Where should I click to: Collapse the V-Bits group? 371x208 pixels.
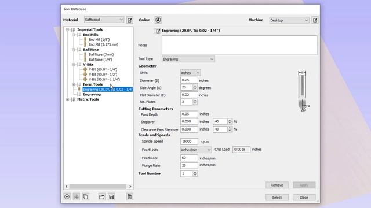pos(74,64)
